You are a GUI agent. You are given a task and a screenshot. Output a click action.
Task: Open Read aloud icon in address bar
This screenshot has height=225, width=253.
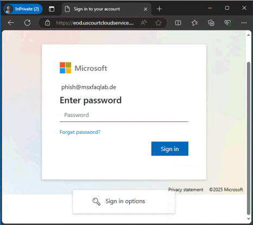(143, 23)
